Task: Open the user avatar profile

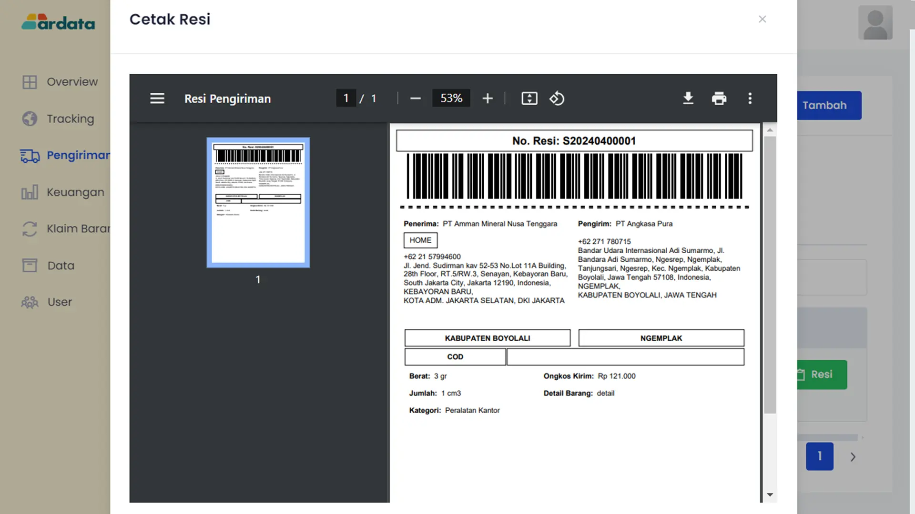Action: click(x=875, y=22)
